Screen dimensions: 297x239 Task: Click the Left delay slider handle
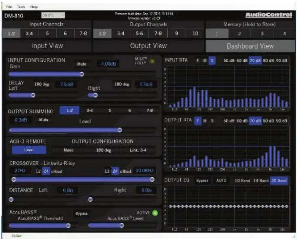click(x=33, y=95)
